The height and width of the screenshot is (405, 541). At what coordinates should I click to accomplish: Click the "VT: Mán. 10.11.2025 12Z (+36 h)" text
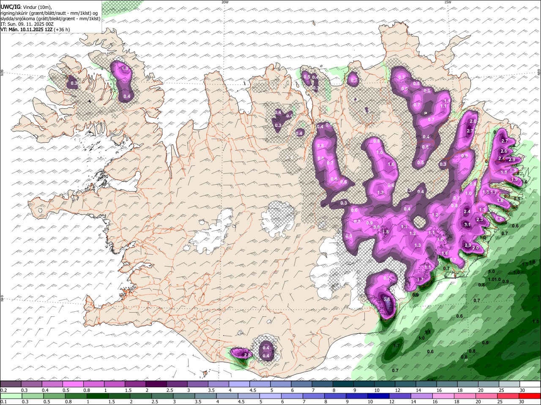(35, 30)
